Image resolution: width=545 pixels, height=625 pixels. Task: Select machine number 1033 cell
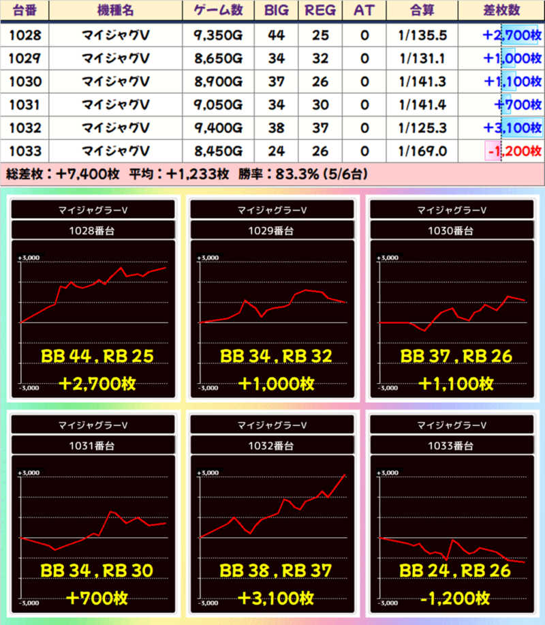pyautogui.click(x=25, y=151)
